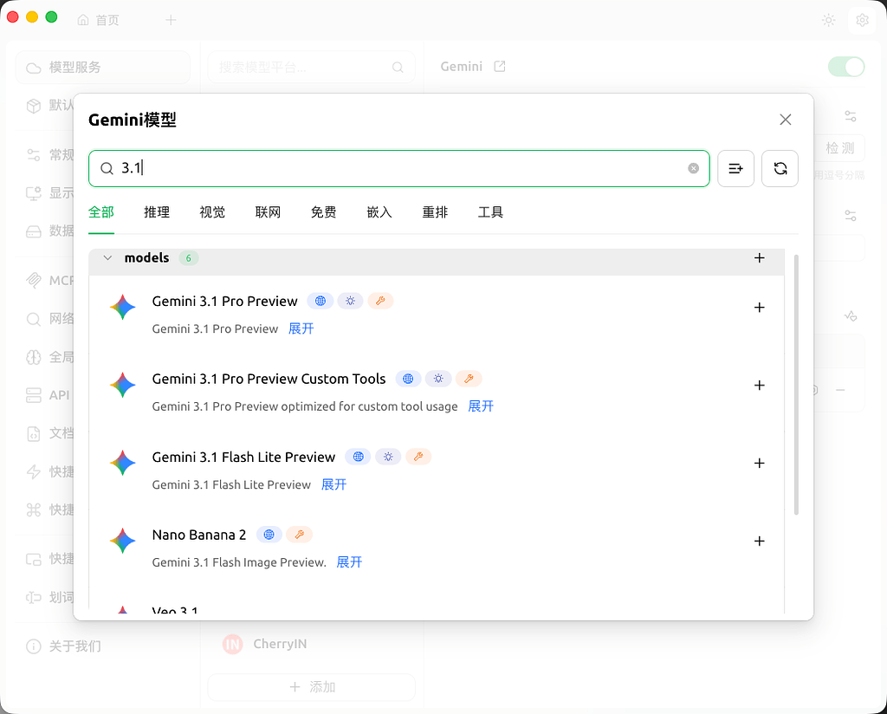Screen dimensions: 887x714
Task: Add Gemini 3.1 Pro Preview Custom Tools
Action: pos(759,386)
